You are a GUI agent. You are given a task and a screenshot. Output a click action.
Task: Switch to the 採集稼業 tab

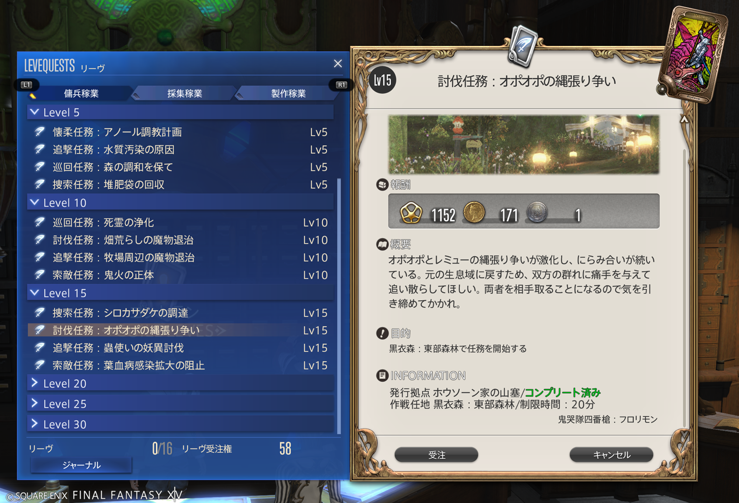click(185, 93)
